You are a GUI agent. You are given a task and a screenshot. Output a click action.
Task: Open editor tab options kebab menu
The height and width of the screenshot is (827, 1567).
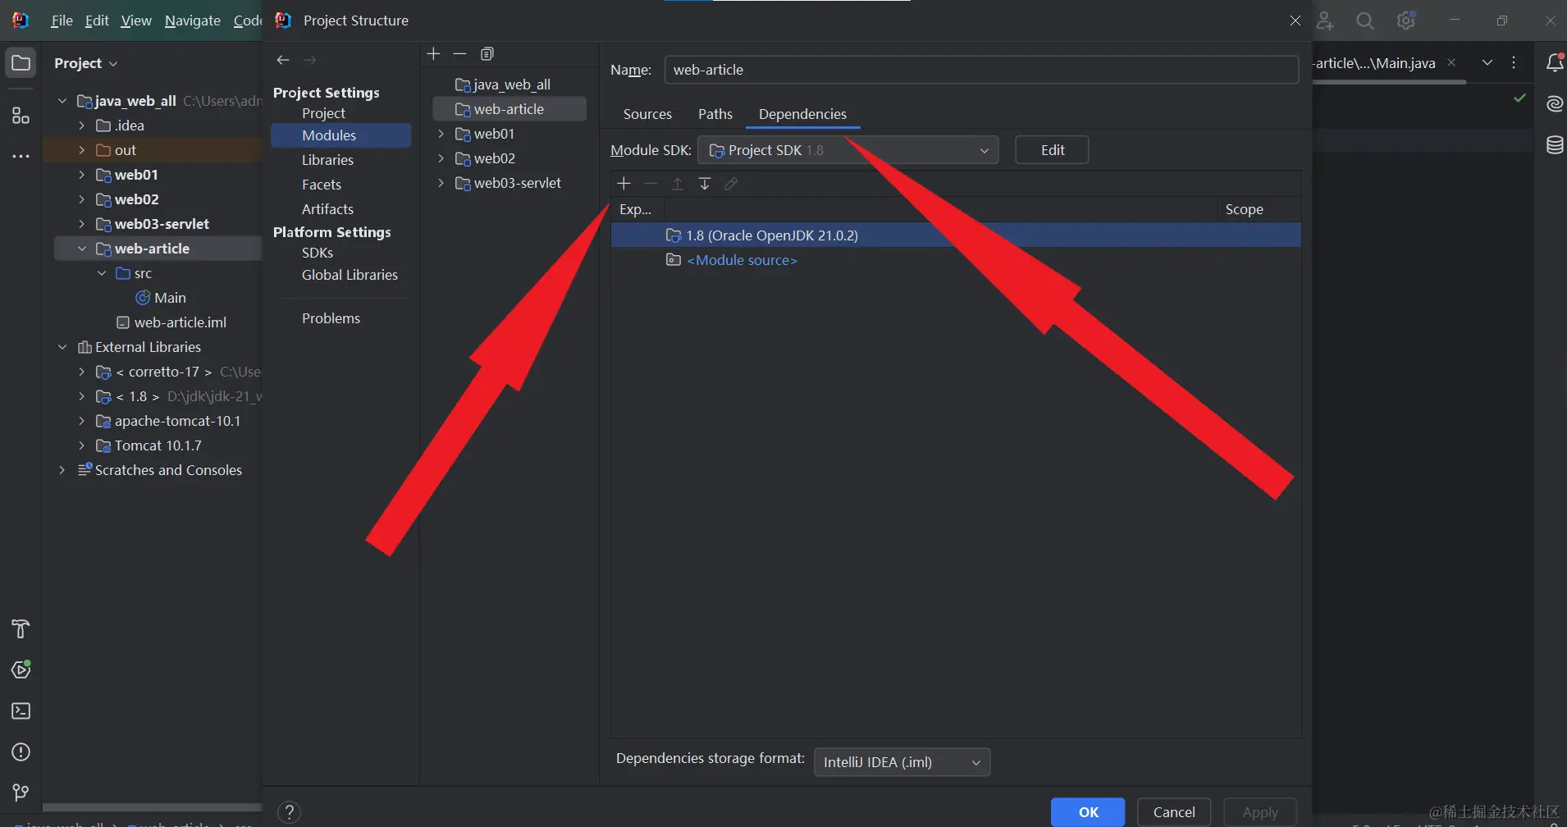[1514, 62]
